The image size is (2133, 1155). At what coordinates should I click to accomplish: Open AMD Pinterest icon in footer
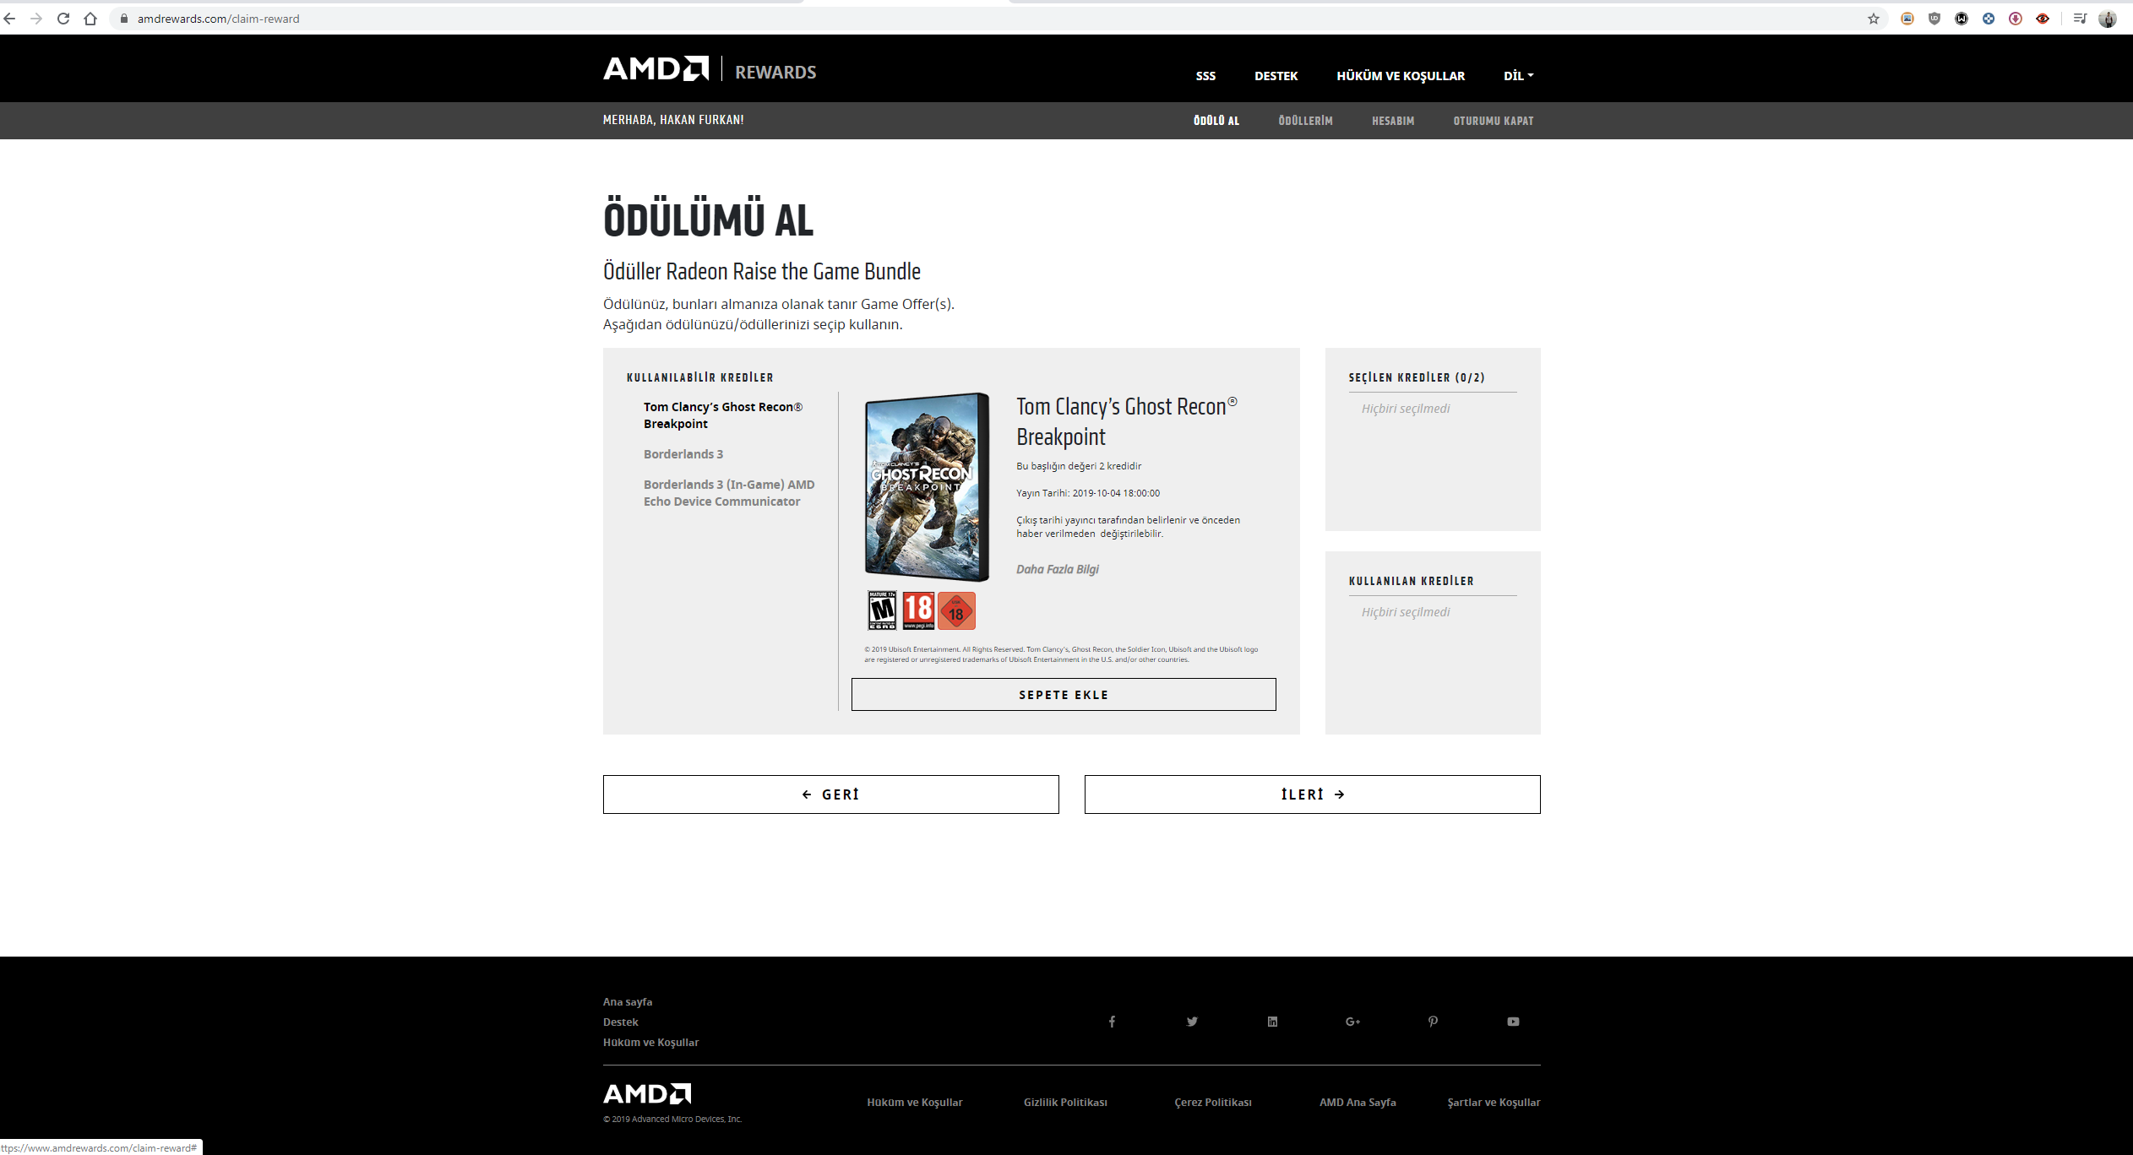[1433, 1022]
